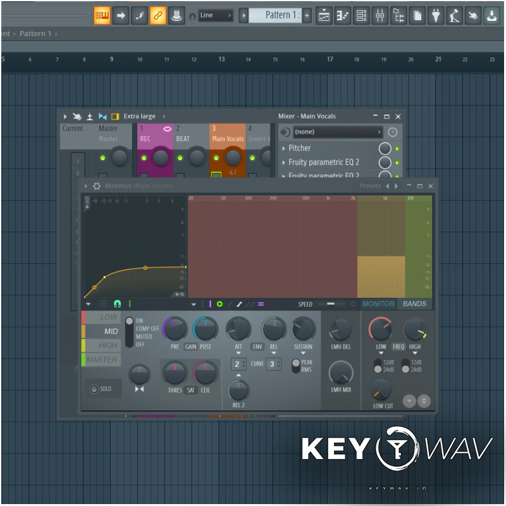Click the MONITOR button in Maximus

pos(378,304)
